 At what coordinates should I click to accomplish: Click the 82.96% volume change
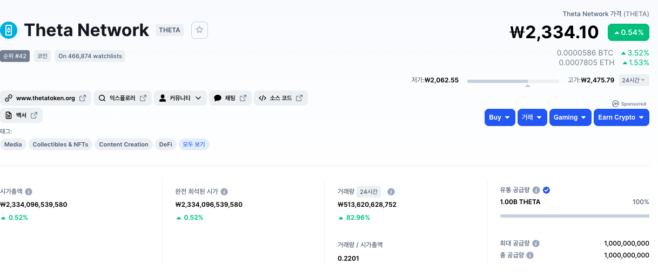(x=354, y=218)
